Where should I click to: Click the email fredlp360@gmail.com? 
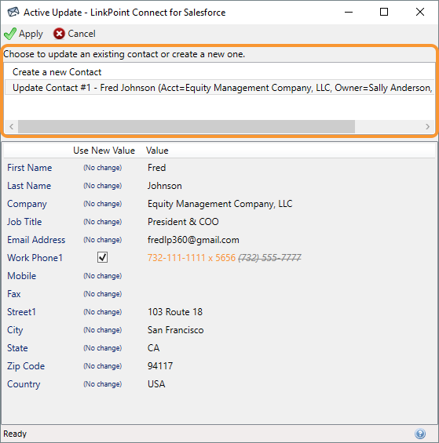193,240
